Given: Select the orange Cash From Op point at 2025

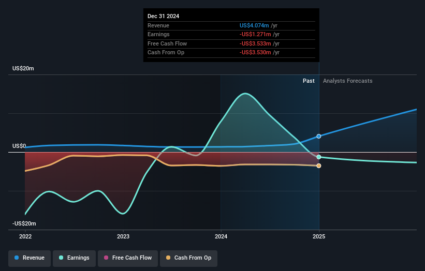Looking at the screenshot, I should click(x=319, y=165).
